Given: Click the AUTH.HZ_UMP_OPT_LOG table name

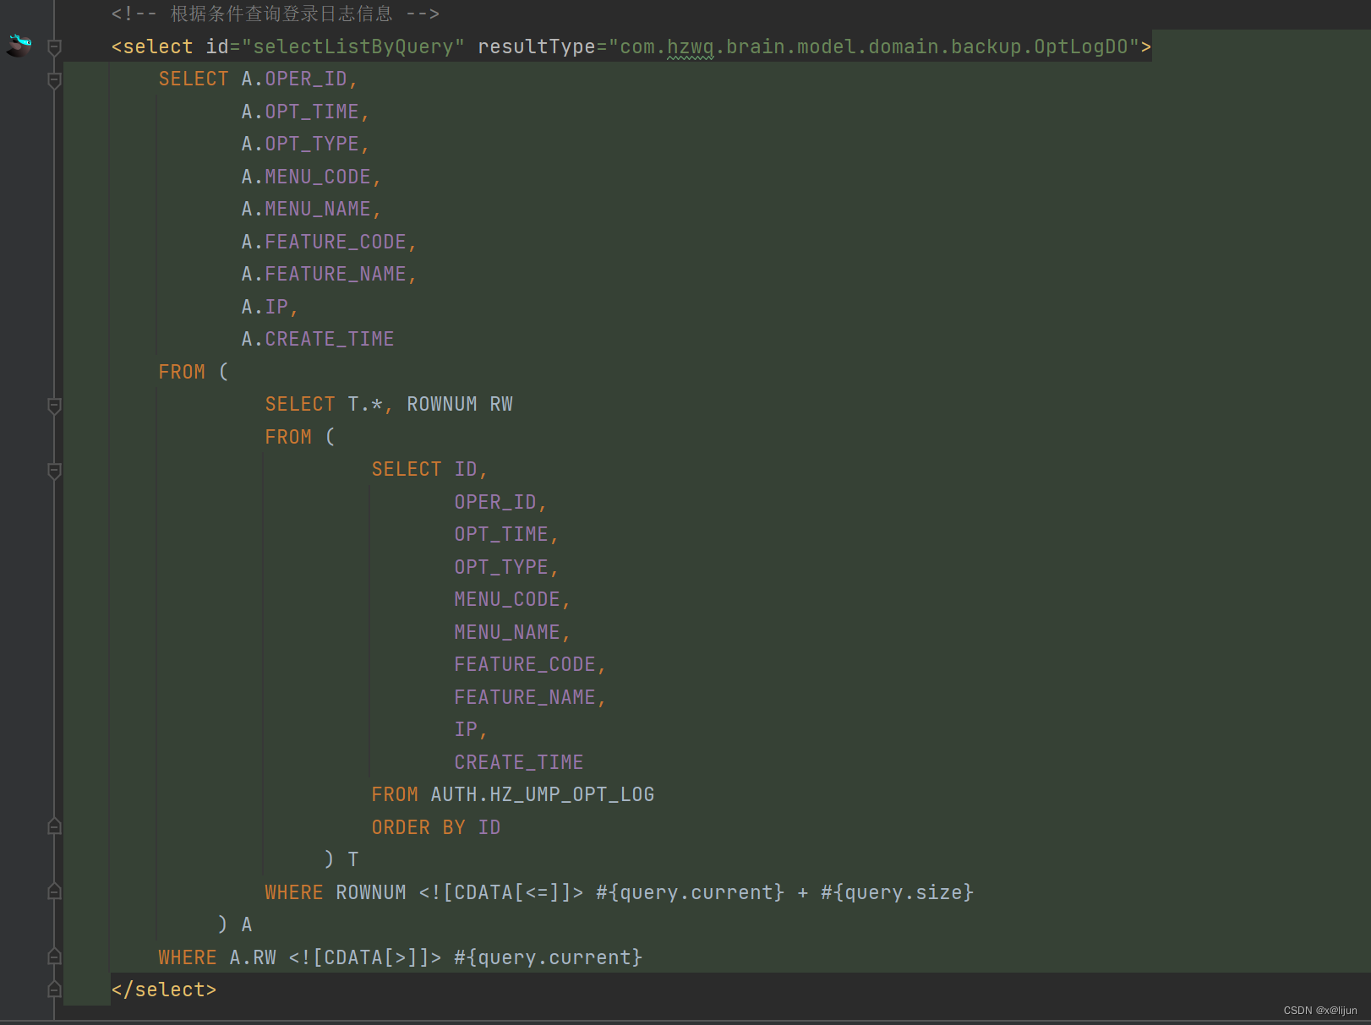Looking at the screenshot, I should pos(543,794).
